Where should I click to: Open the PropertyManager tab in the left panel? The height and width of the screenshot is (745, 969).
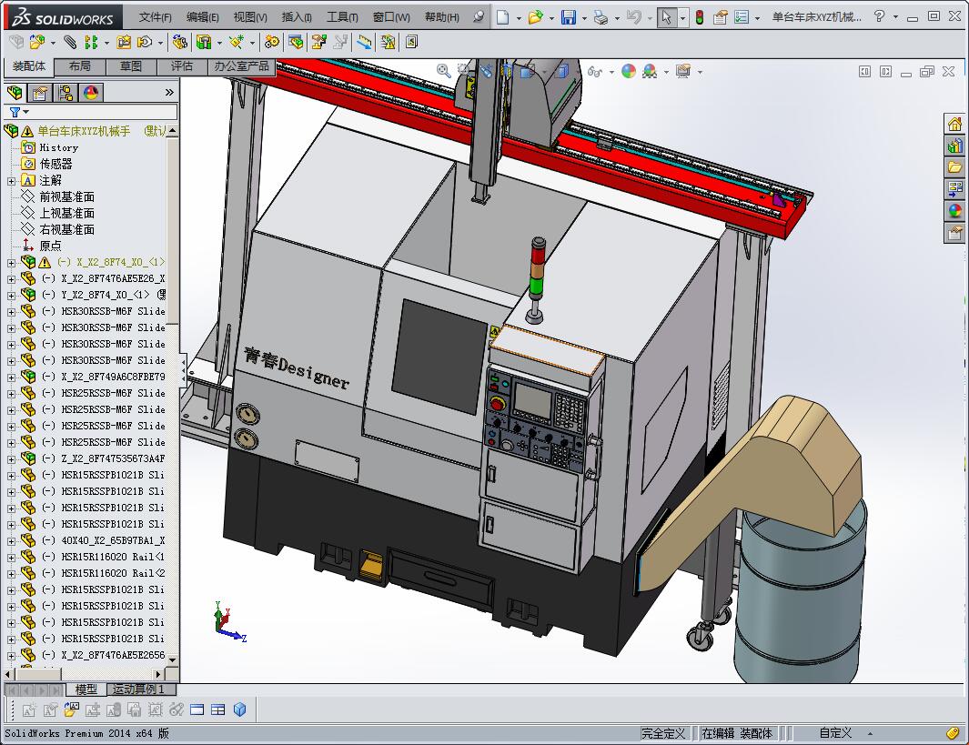(40, 93)
